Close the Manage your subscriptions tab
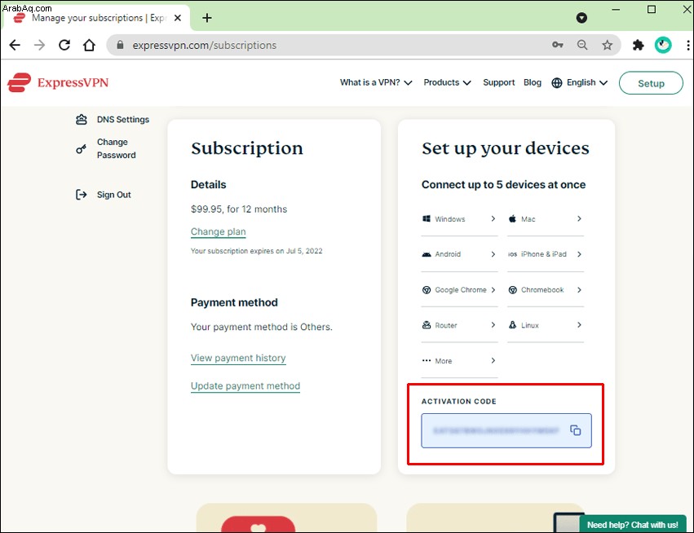The image size is (694, 533). click(x=178, y=18)
